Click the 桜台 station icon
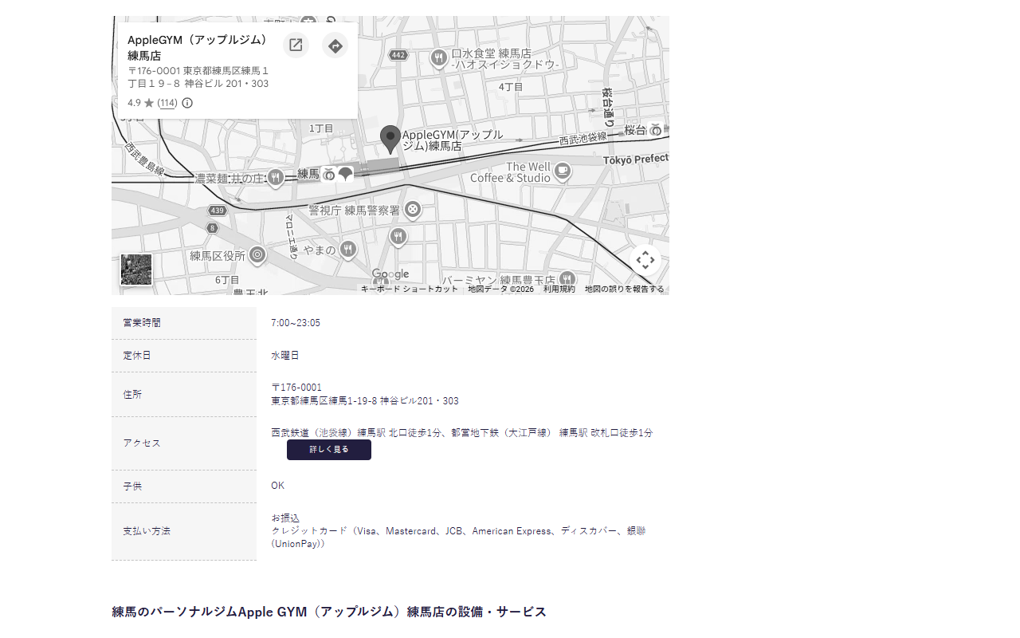Screen dimensions: 1020x638 [x=656, y=129]
